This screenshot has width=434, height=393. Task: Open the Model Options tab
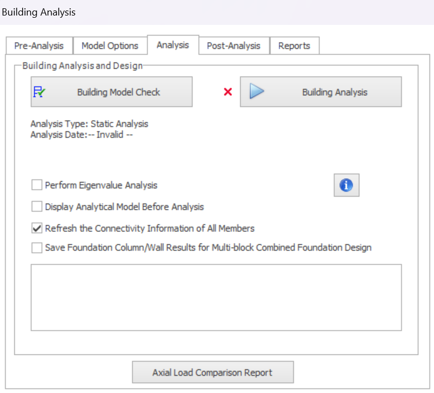(110, 46)
